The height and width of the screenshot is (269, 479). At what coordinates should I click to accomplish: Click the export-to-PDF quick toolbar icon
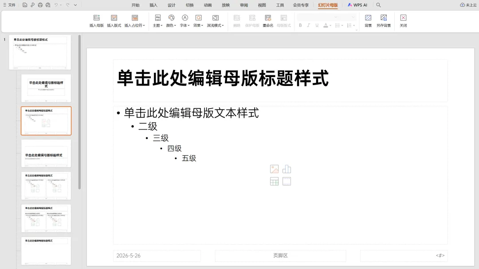(32, 5)
